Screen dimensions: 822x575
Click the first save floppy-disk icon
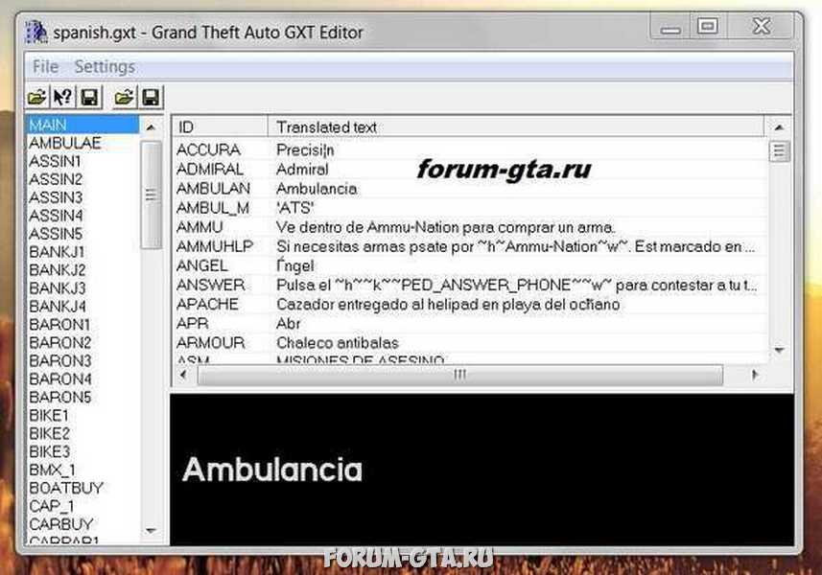(89, 98)
